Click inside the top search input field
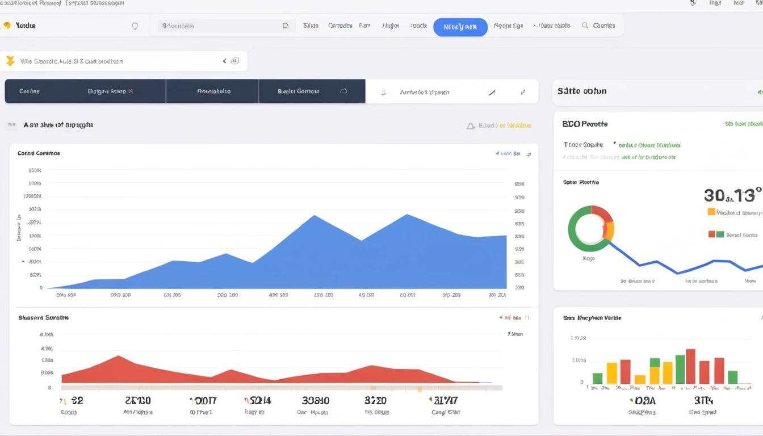 pos(221,26)
